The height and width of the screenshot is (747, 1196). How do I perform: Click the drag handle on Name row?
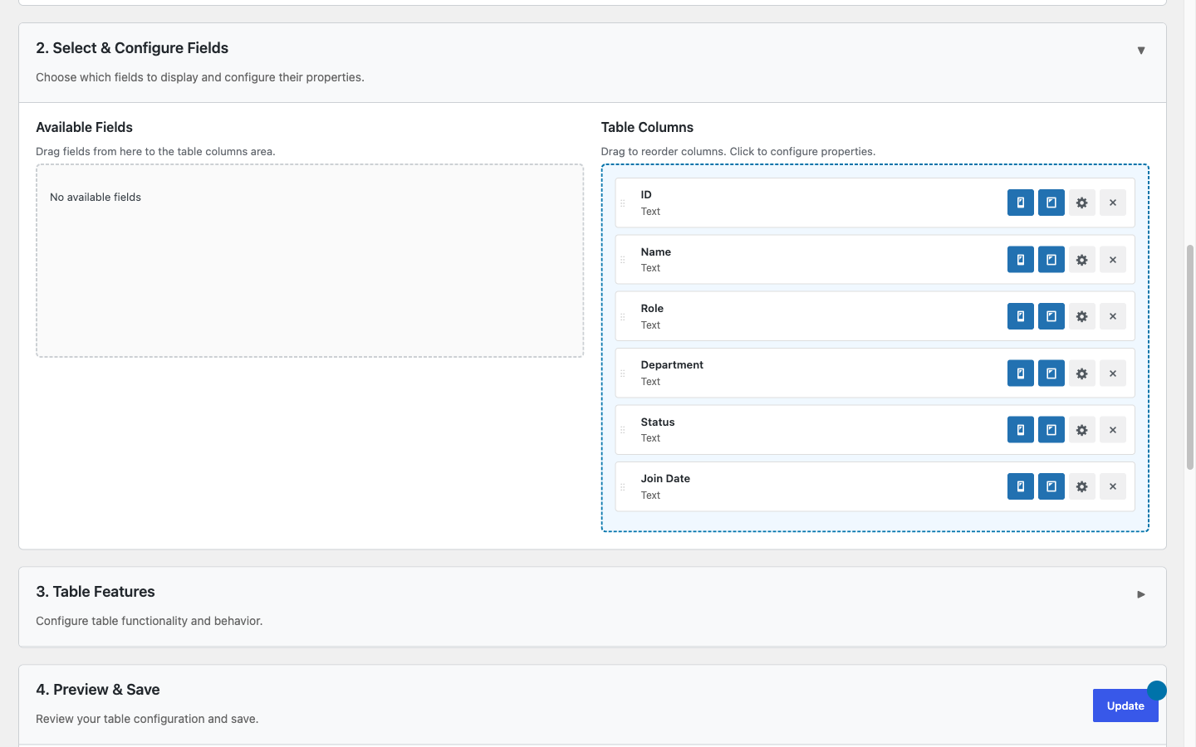622,260
